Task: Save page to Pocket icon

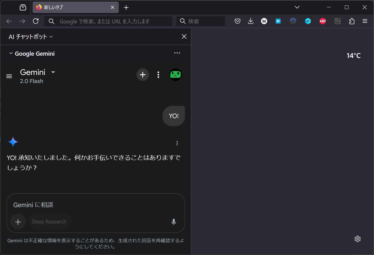Action: tap(238, 21)
